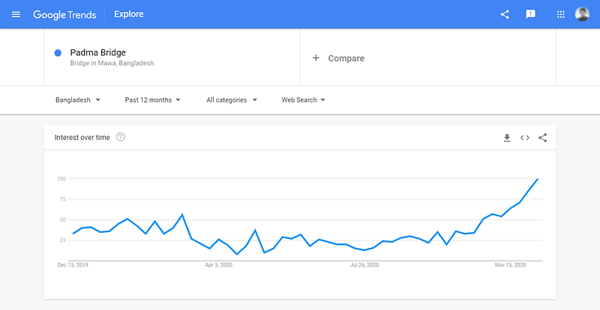Select the chart peak at value 100
This screenshot has width=600, height=310.
[538, 179]
